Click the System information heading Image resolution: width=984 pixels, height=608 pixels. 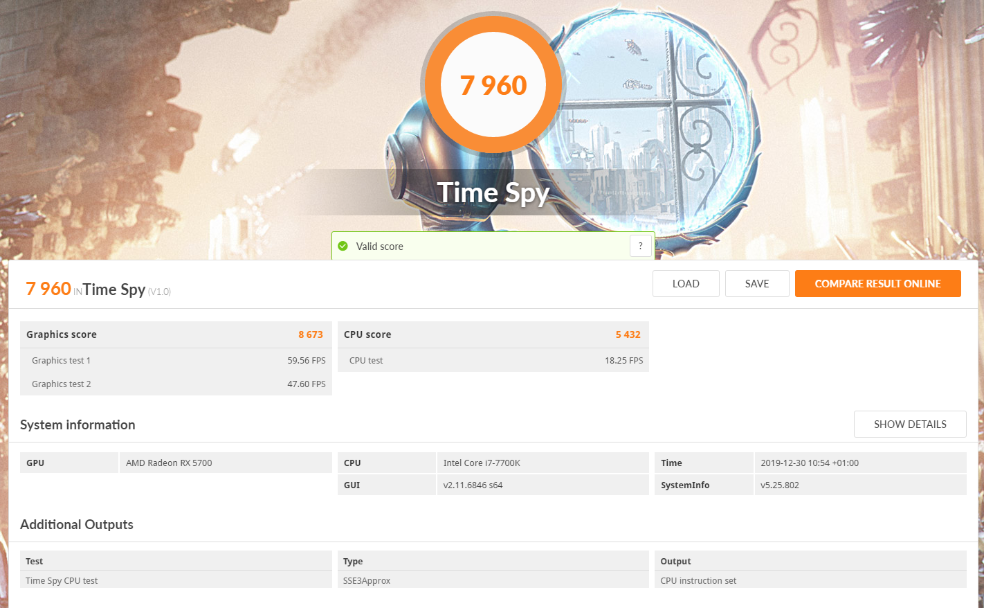pyautogui.click(x=78, y=424)
